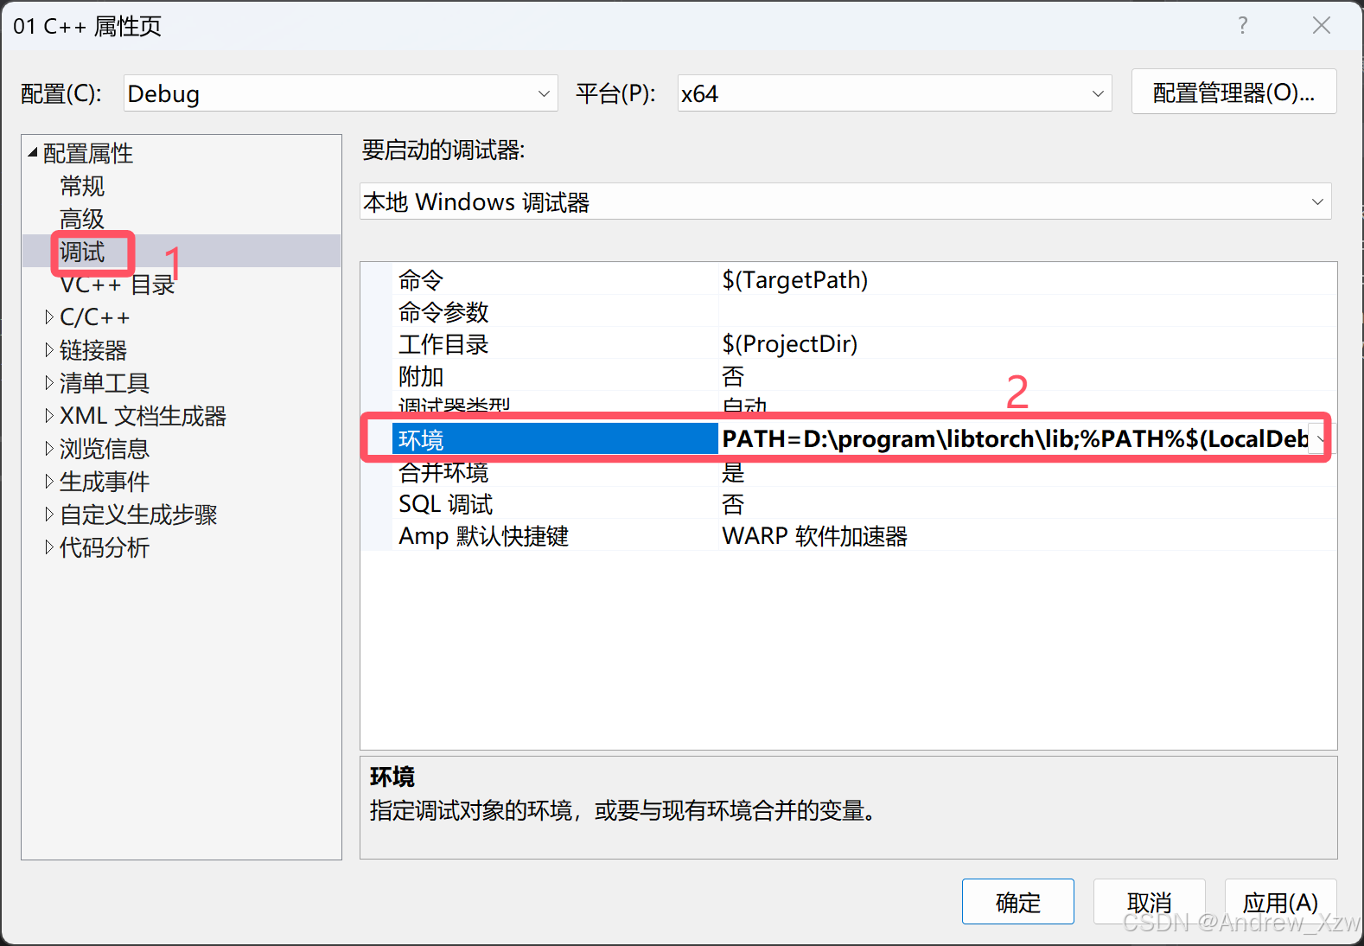This screenshot has width=1364, height=946.
Task: Click the 应用(A) button
Action: pos(1280,902)
